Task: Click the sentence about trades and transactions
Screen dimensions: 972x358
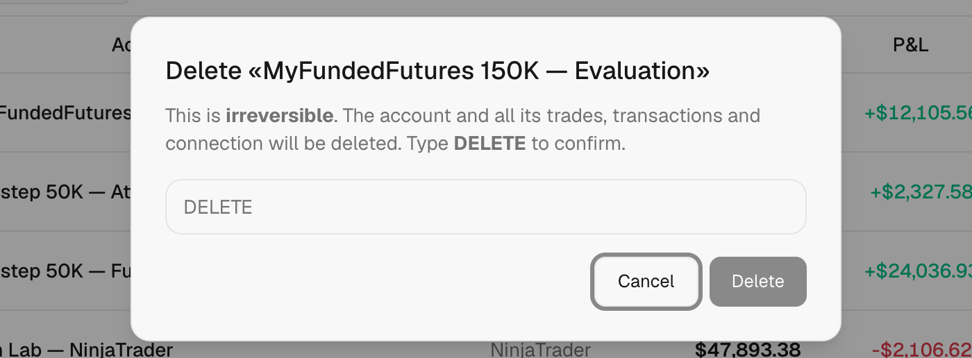Action: (x=462, y=129)
